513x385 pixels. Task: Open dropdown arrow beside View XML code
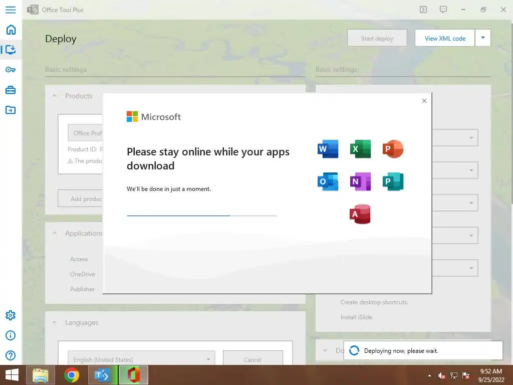(x=483, y=38)
